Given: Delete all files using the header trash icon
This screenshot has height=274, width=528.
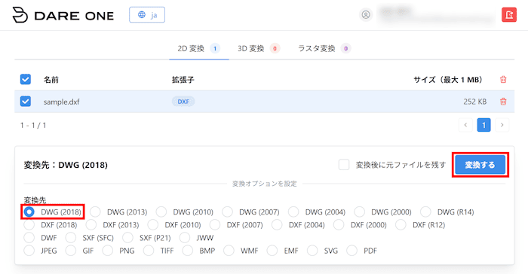Looking at the screenshot, I should tap(503, 79).
